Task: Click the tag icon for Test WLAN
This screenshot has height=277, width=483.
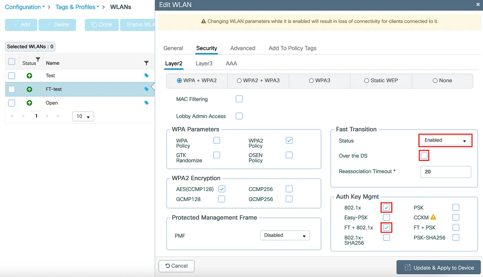Action: [146, 75]
